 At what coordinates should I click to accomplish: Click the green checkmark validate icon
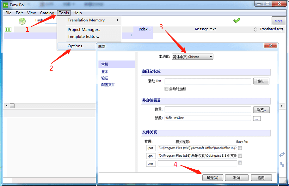[237, 20]
